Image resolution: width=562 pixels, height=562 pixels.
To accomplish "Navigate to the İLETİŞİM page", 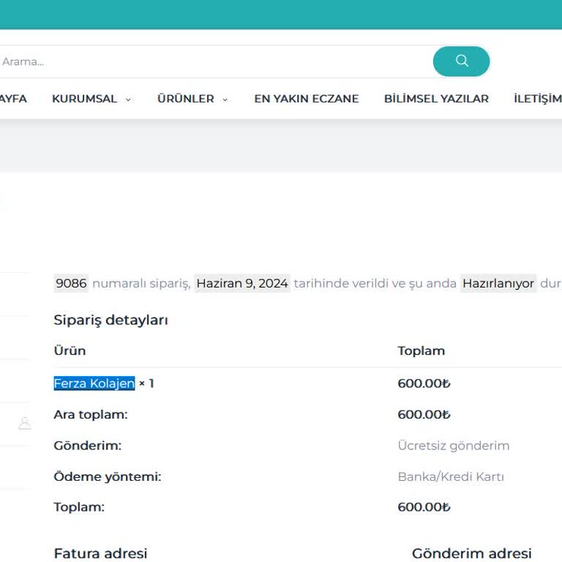I will click(x=537, y=99).
